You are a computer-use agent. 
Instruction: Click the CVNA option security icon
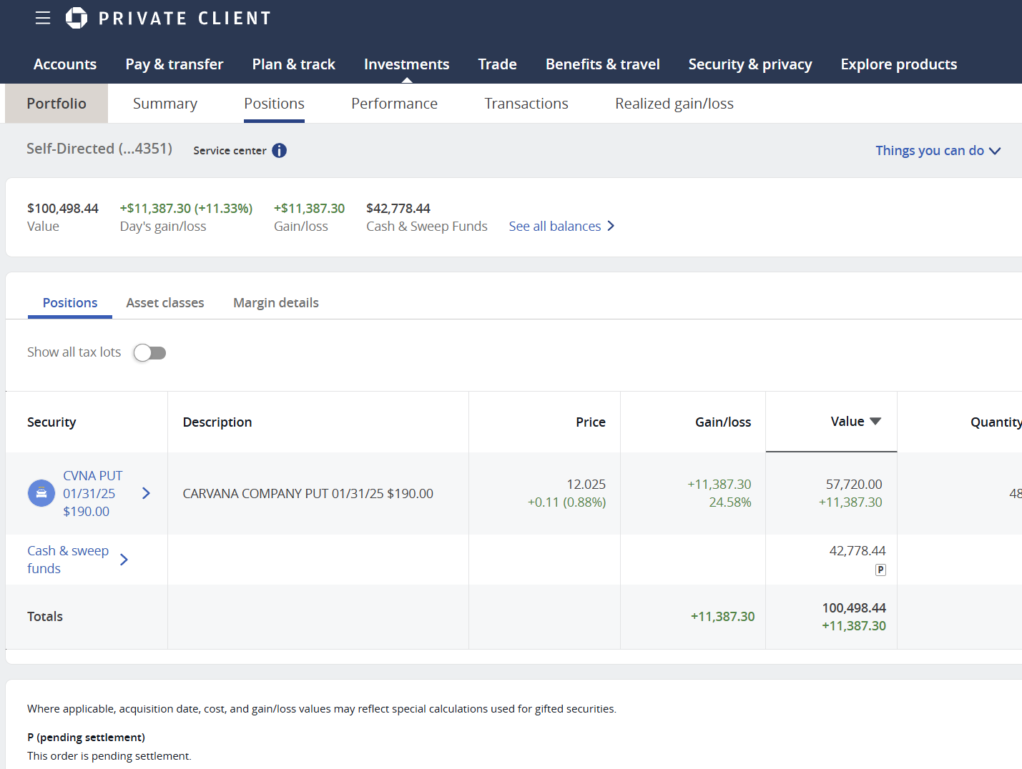(x=41, y=493)
